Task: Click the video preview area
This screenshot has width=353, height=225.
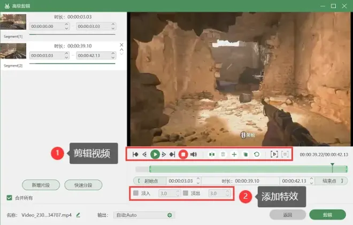Action: [241, 79]
